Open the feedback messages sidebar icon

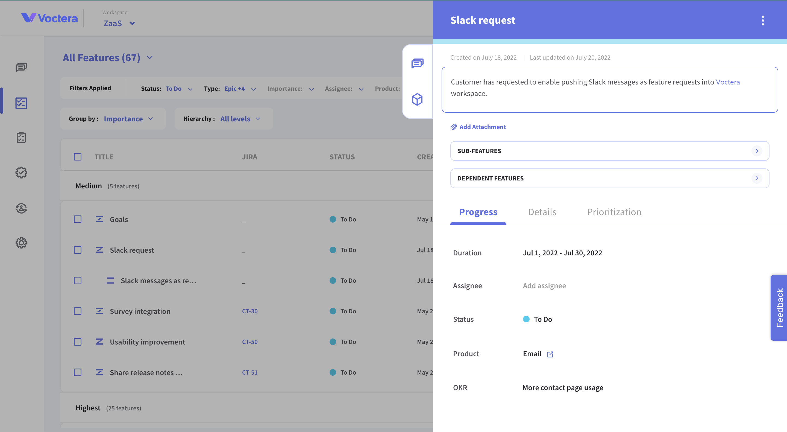pyautogui.click(x=21, y=67)
